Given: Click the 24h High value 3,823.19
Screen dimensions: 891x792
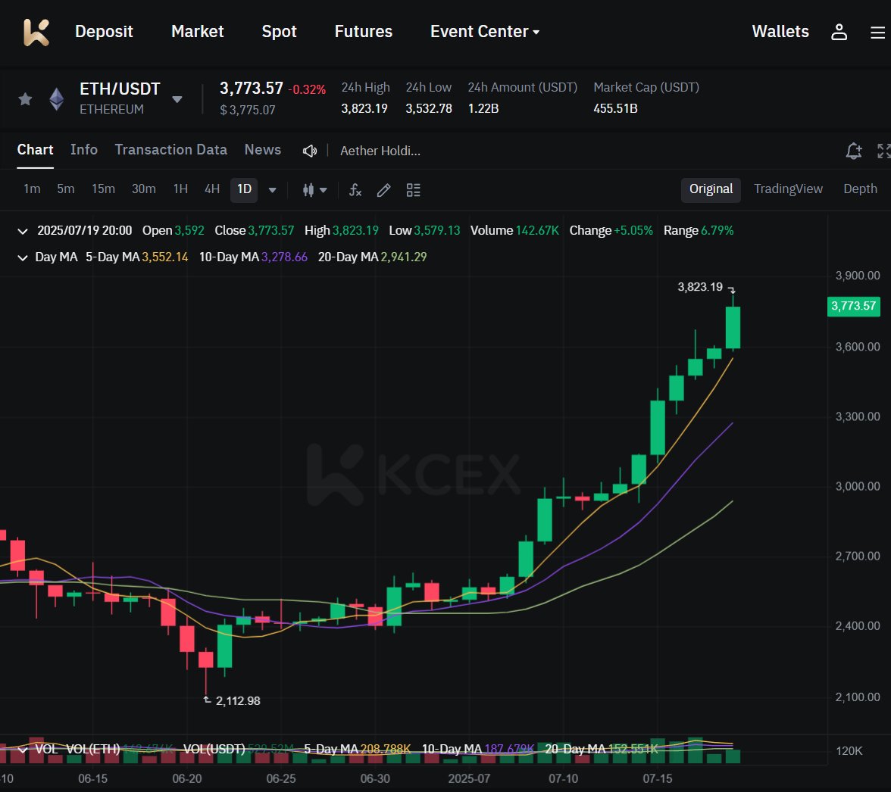Looking at the screenshot, I should (x=364, y=108).
